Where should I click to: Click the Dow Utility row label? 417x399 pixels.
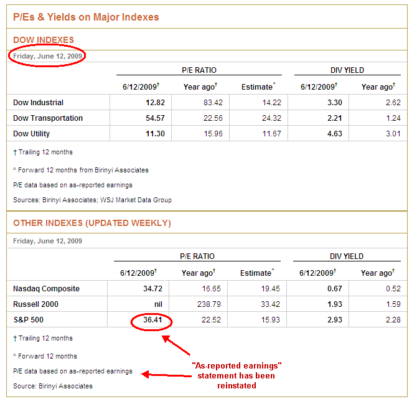32,134
